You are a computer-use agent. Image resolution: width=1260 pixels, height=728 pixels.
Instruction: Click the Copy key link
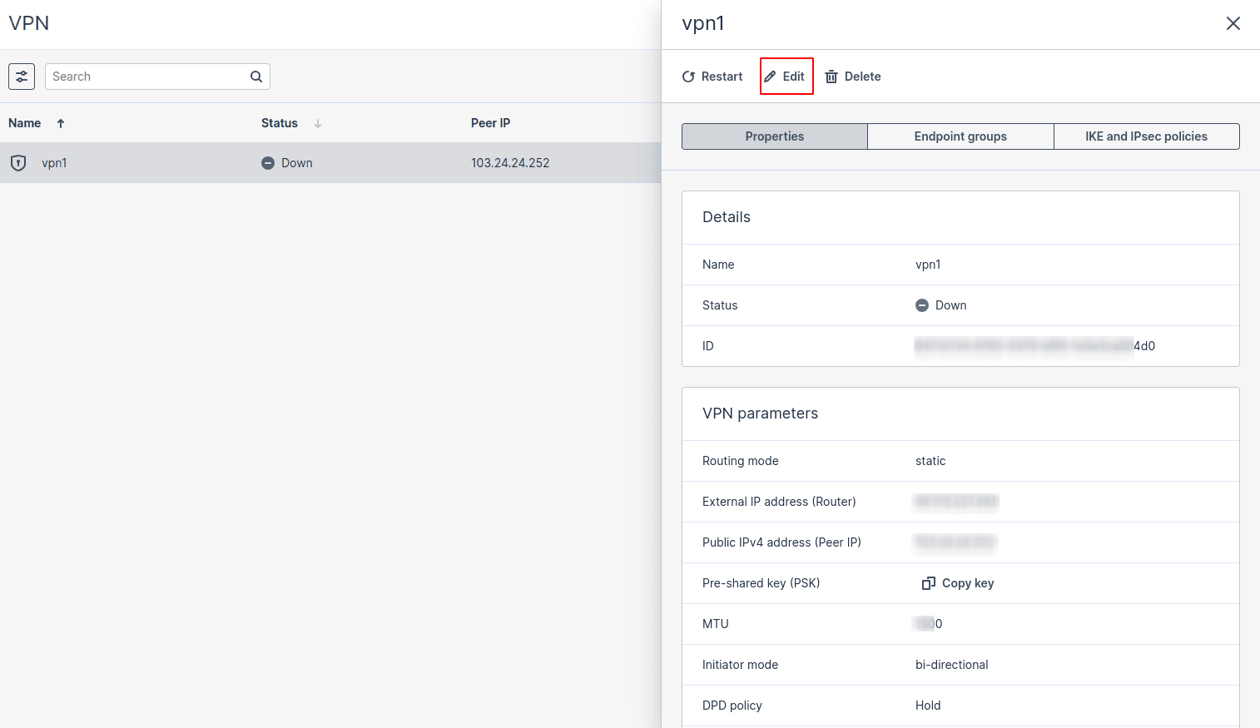tap(967, 583)
